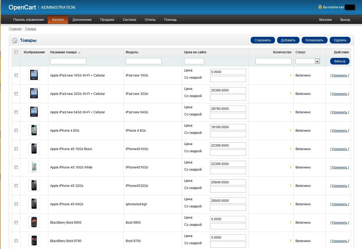The height and width of the screenshot is (249, 362).
Task: Log out using Выход
Action: (345, 20)
